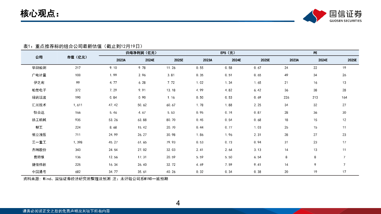Click the 市值（亿元） column header
Viewport: 381px width, 214px height.
coord(77,57)
